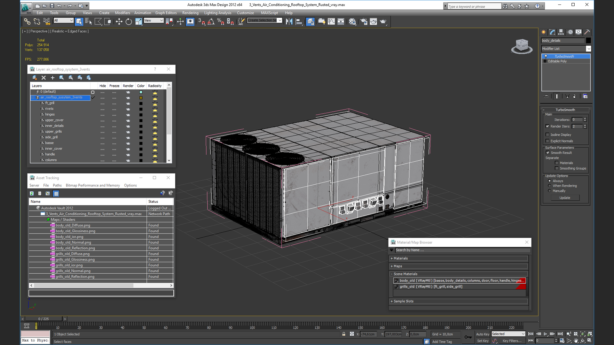Select the upper_grills layer item
This screenshot has width=614, height=345.
(53, 132)
